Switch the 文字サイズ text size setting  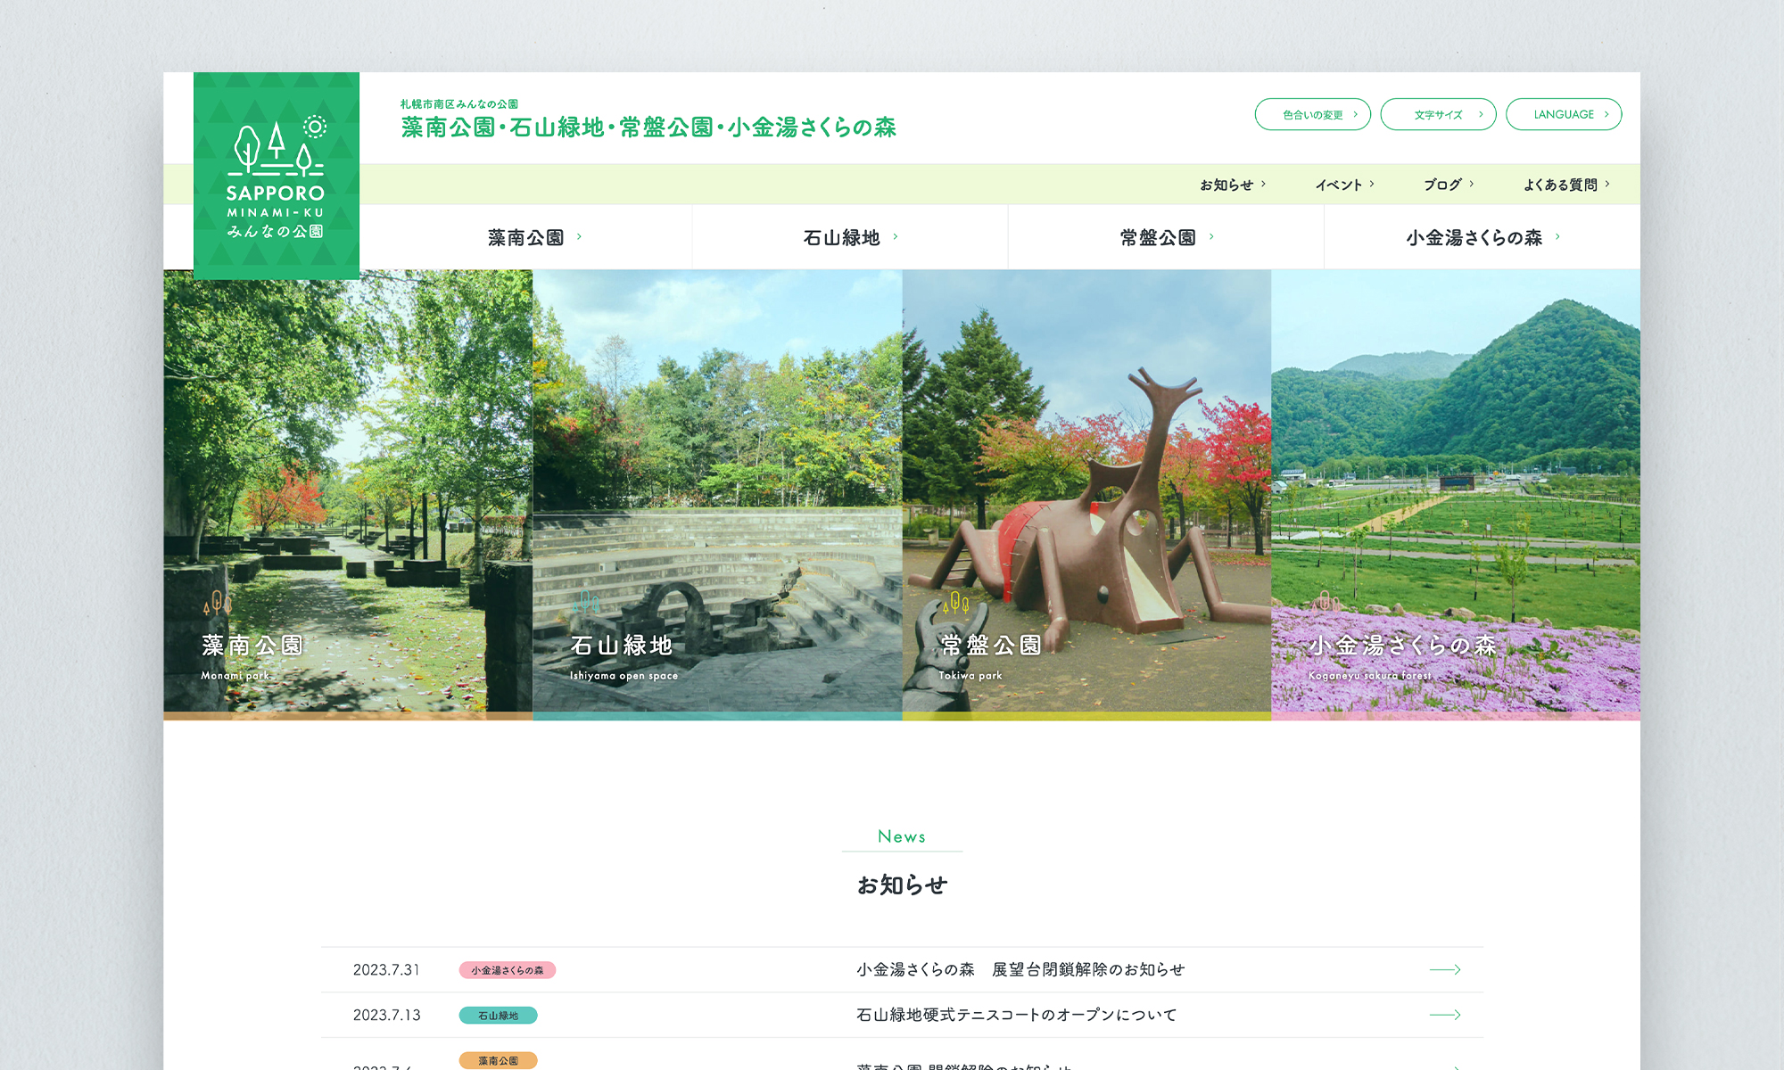coord(1438,114)
